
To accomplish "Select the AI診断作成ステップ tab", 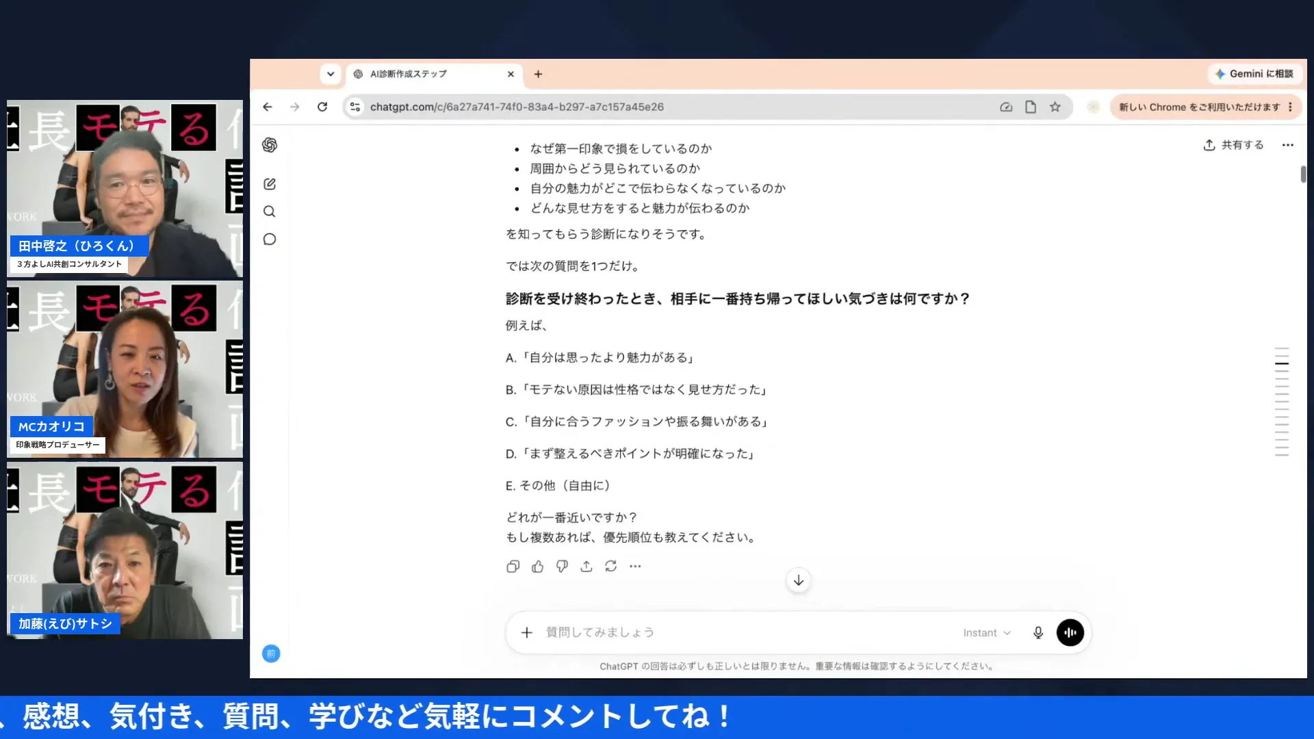I will click(x=435, y=74).
